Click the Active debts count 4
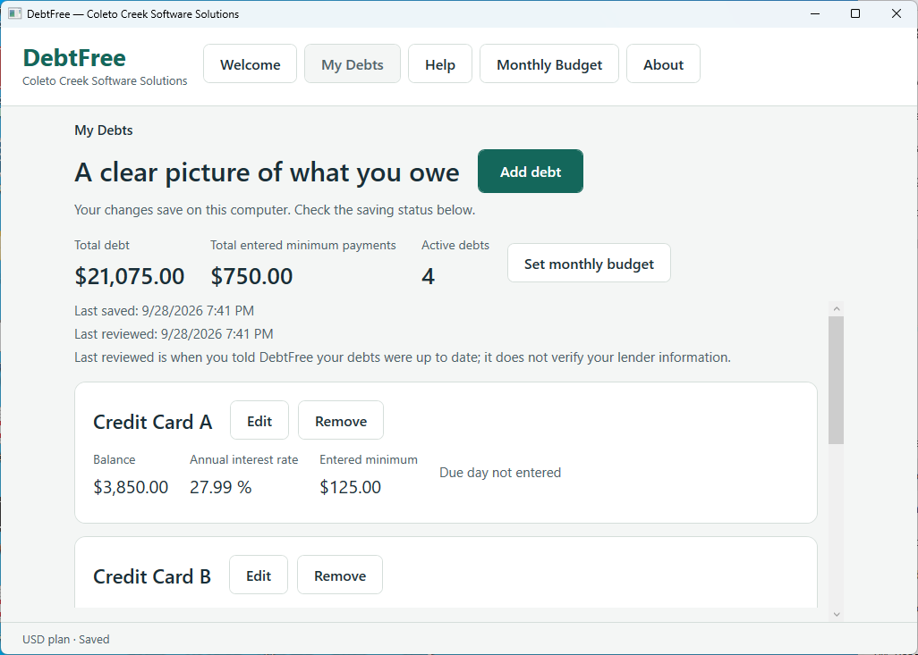The width and height of the screenshot is (918, 655). tap(428, 277)
